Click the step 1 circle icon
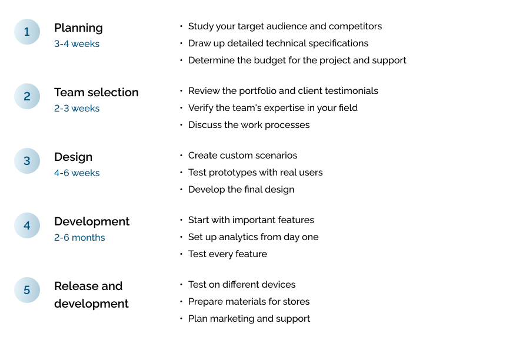This screenshot has width=506, height=344. [27, 32]
